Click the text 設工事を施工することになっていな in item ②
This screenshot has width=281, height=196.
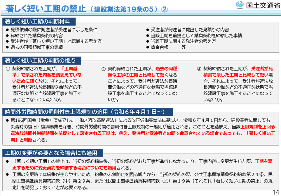click(x=142, y=93)
